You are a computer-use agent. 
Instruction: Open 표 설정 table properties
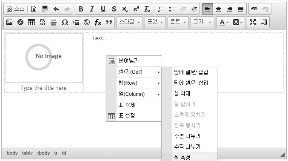(134, 116)
